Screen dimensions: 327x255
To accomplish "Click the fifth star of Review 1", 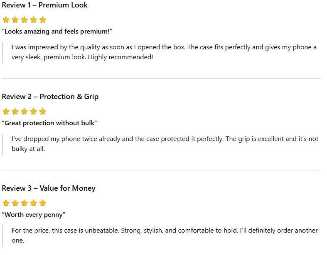I will 42,20.
